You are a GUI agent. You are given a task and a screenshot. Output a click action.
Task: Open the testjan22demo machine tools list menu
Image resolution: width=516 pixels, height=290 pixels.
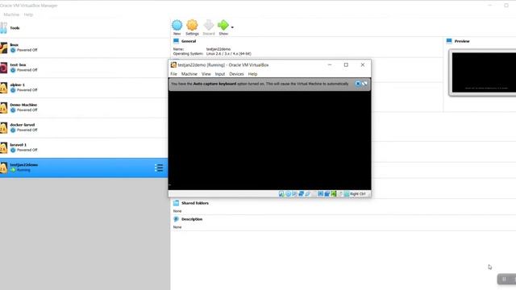point(159,168)
